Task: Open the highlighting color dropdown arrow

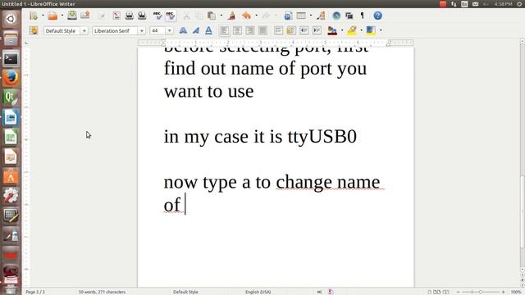Action: [x=361, y=31]
